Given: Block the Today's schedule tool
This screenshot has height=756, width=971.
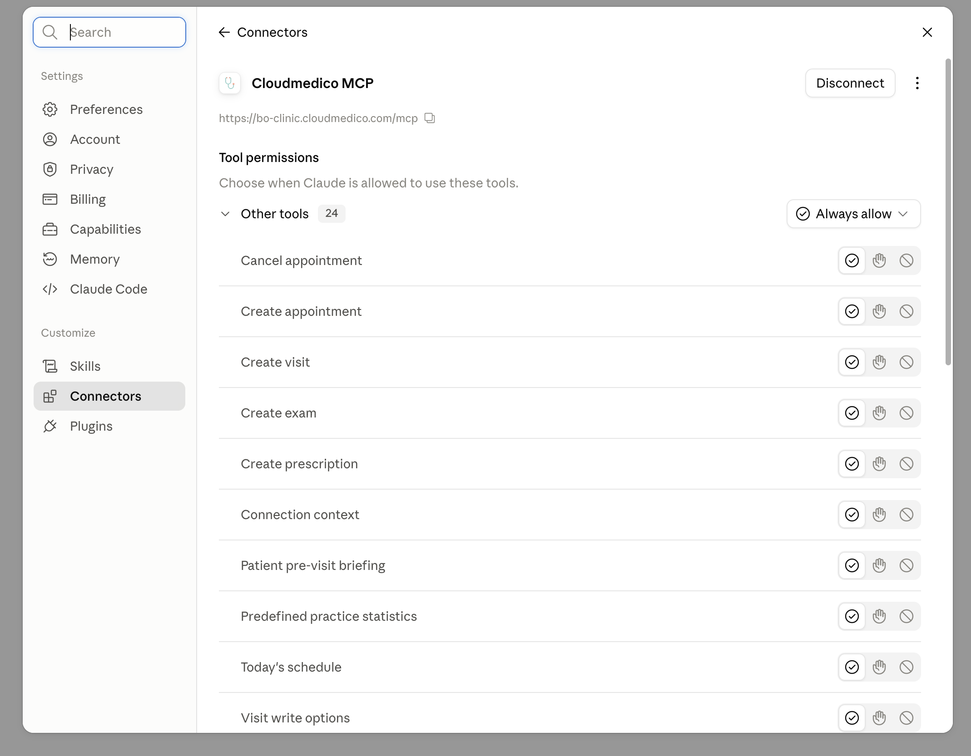Looking at the screenshot, I should 907,667.
